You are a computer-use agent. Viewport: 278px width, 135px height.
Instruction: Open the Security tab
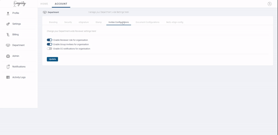pos(68,22)
